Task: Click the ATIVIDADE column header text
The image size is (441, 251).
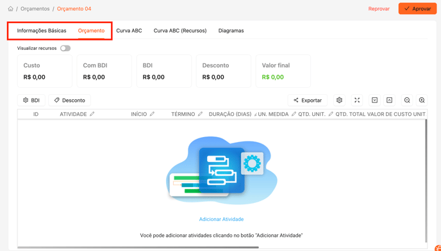Action: pos(73,115)
